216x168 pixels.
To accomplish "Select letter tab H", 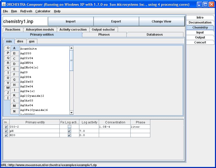I will pyautogui.click(x=14, y=85).
